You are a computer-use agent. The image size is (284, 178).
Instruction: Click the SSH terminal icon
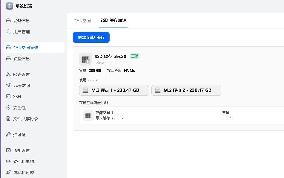[x=8, y=96]
